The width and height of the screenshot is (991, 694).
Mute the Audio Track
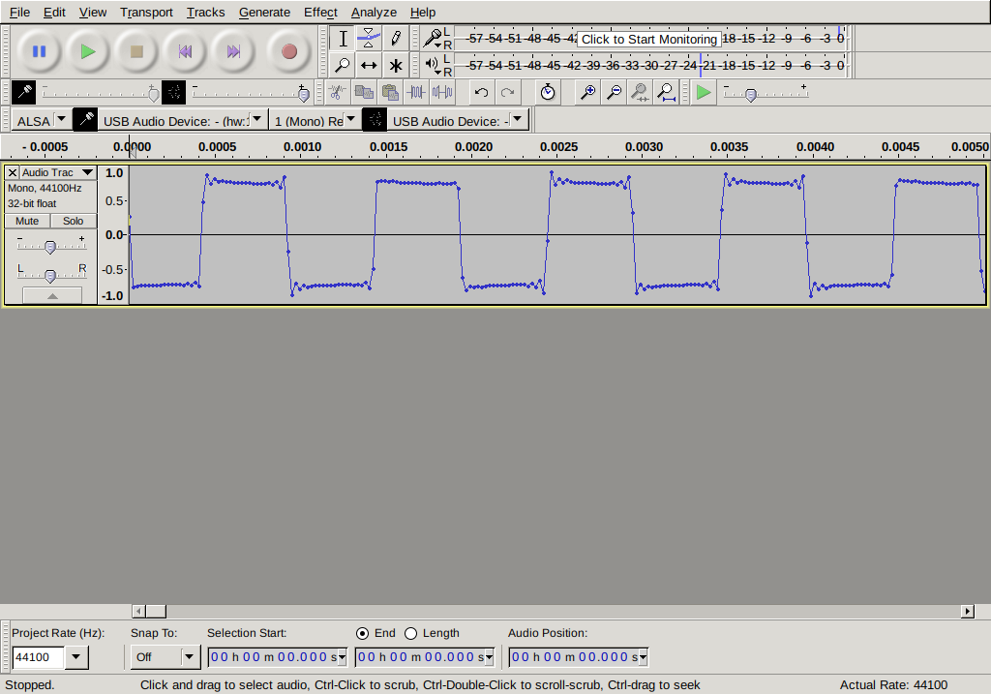click(x=27, y=221)
